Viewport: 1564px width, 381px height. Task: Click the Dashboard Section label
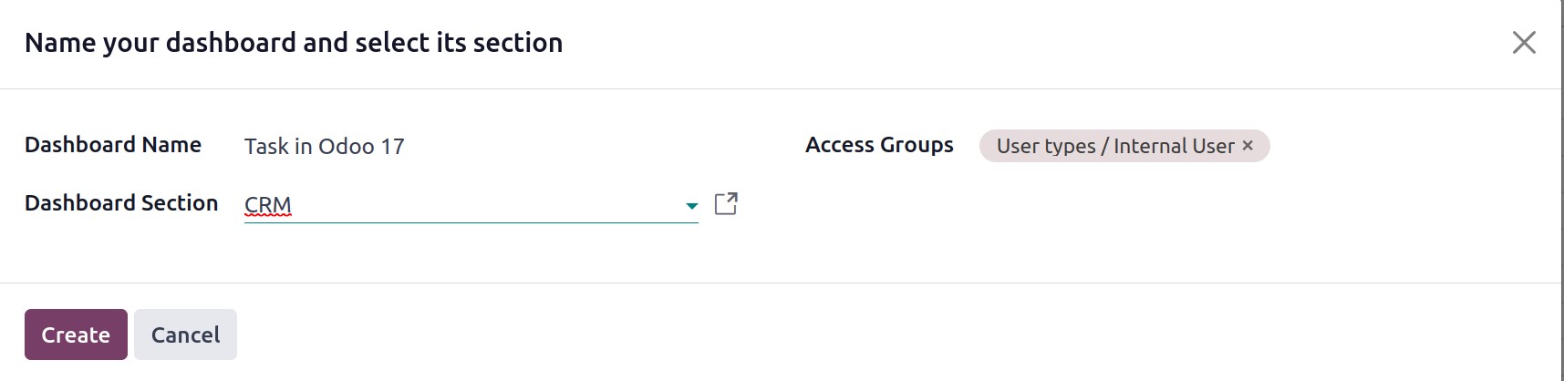coord(121,203)
